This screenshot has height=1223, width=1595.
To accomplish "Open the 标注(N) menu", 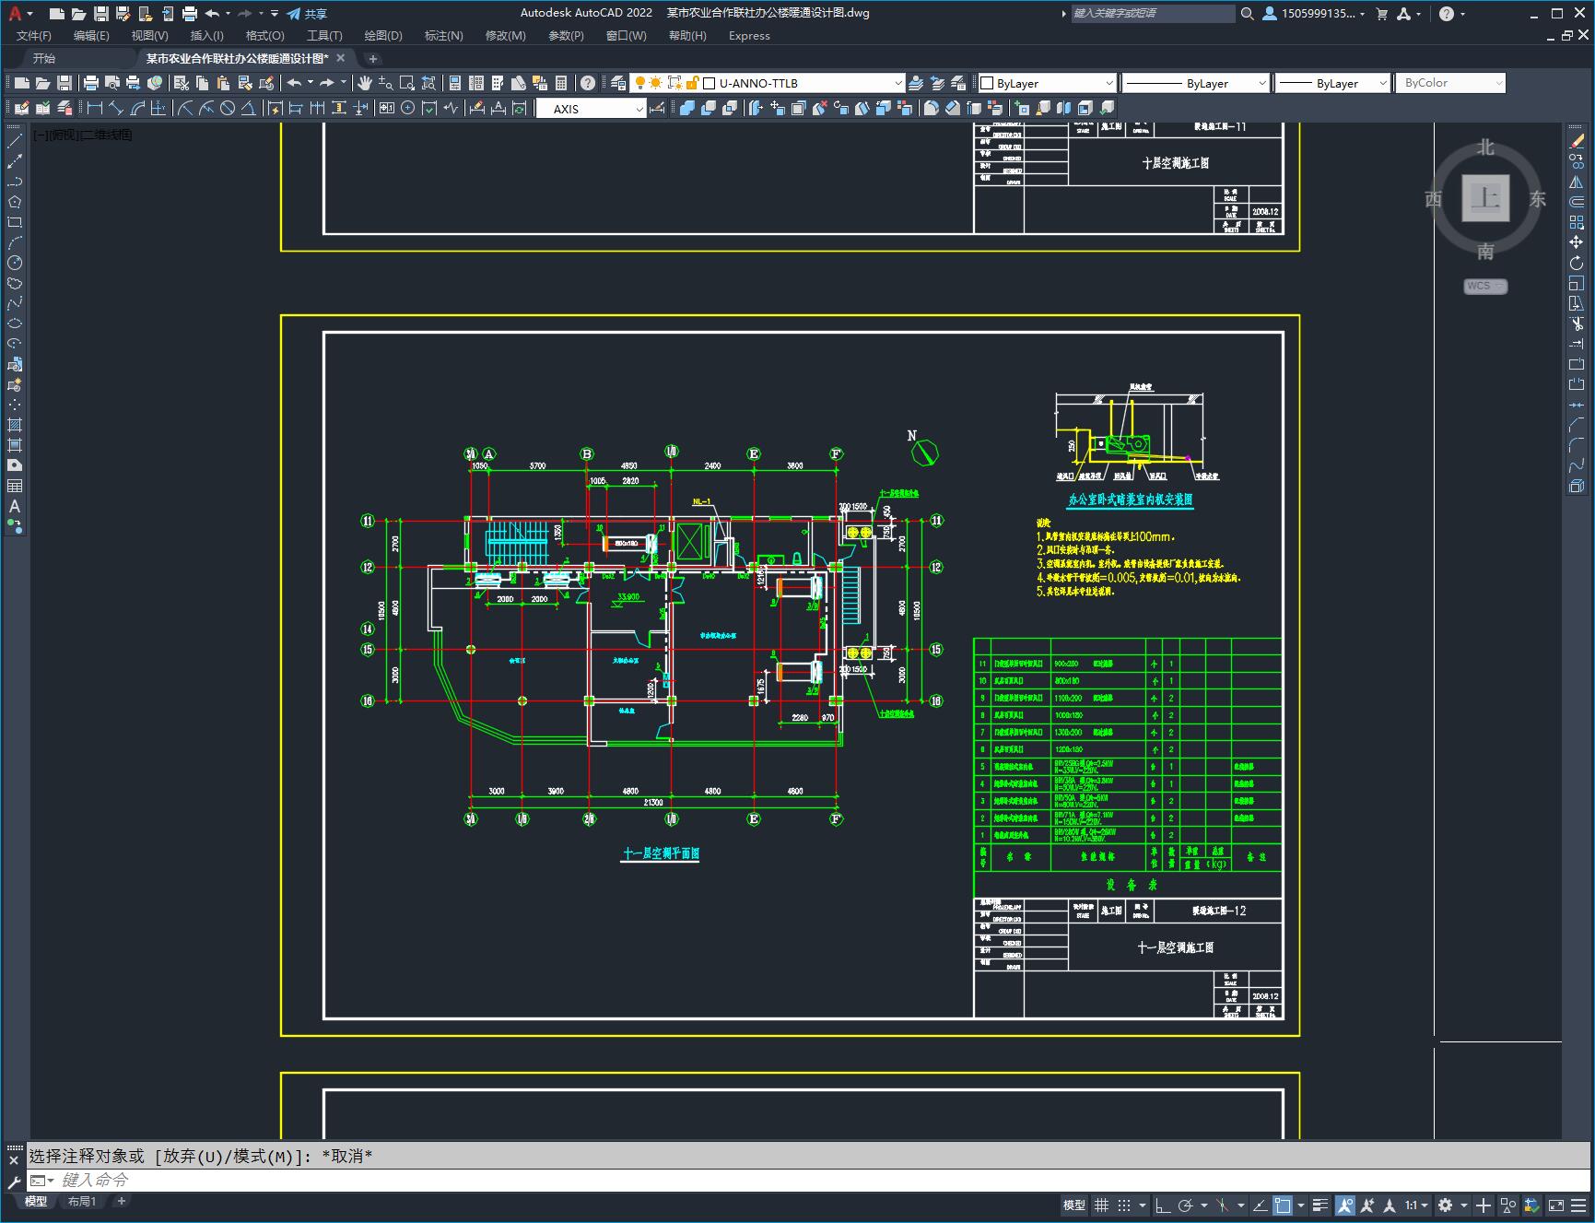I will pos(443,36).
